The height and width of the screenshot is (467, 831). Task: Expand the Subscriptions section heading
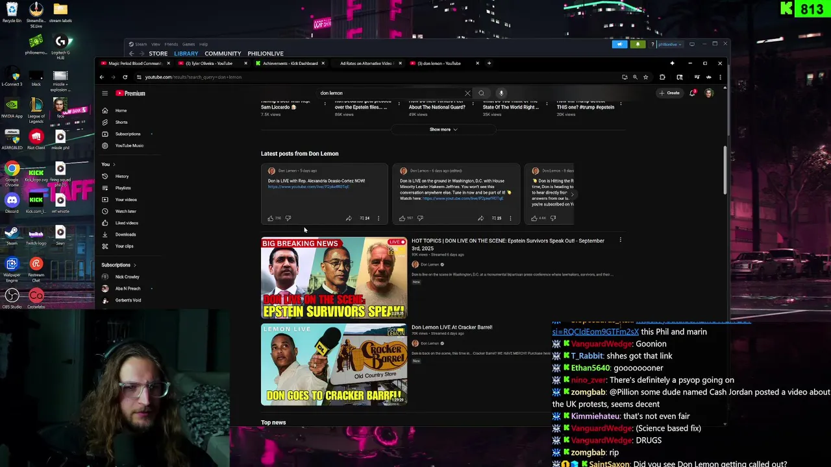(119, 265)
